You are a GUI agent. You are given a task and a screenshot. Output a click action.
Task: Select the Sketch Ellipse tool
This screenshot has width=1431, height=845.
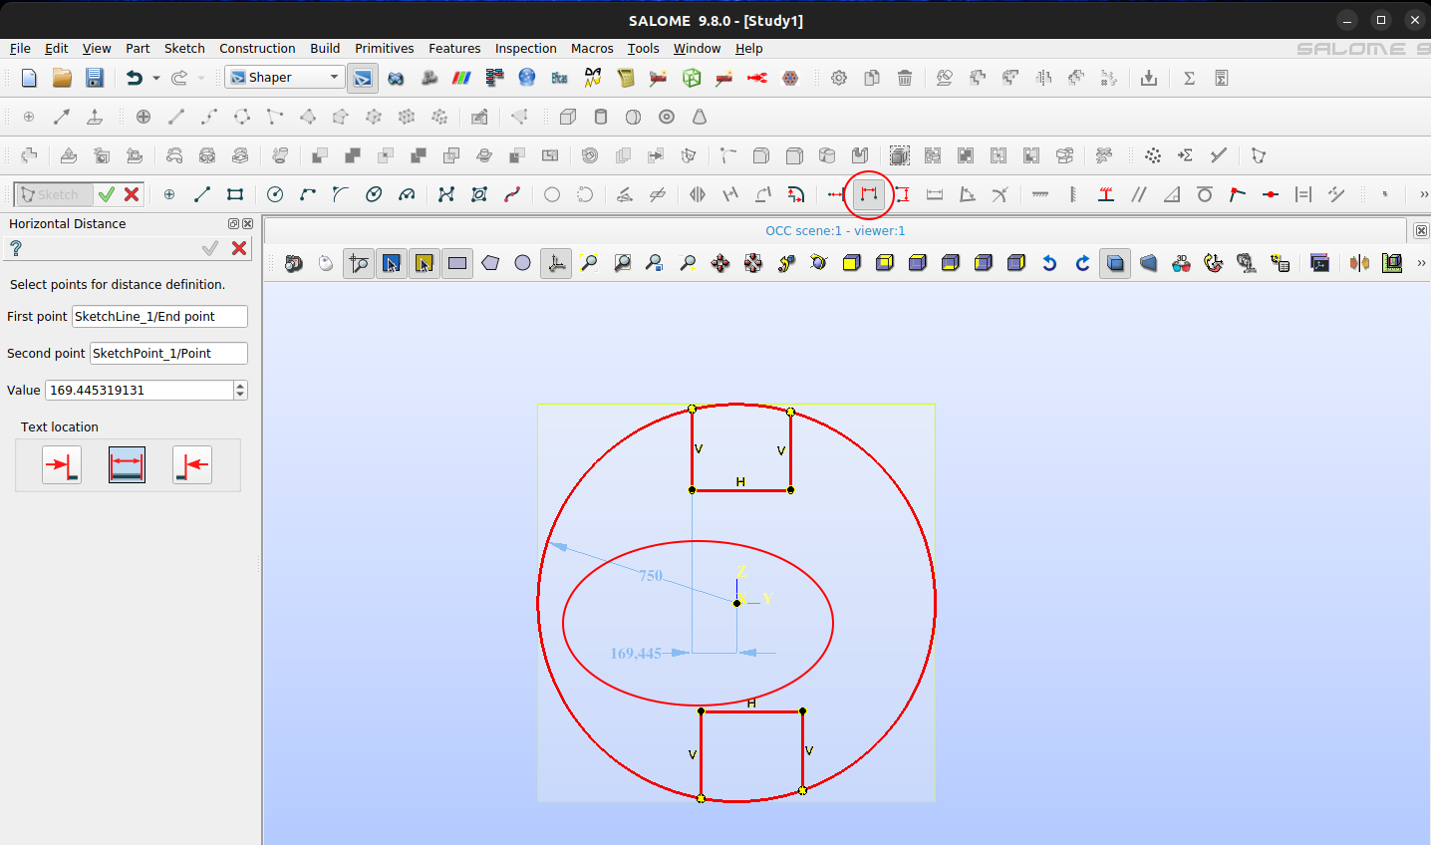pyautogui.click(x=374, y=194)
